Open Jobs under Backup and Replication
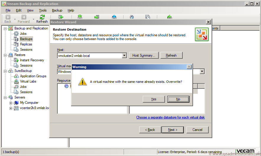 (x=23, y=34)
